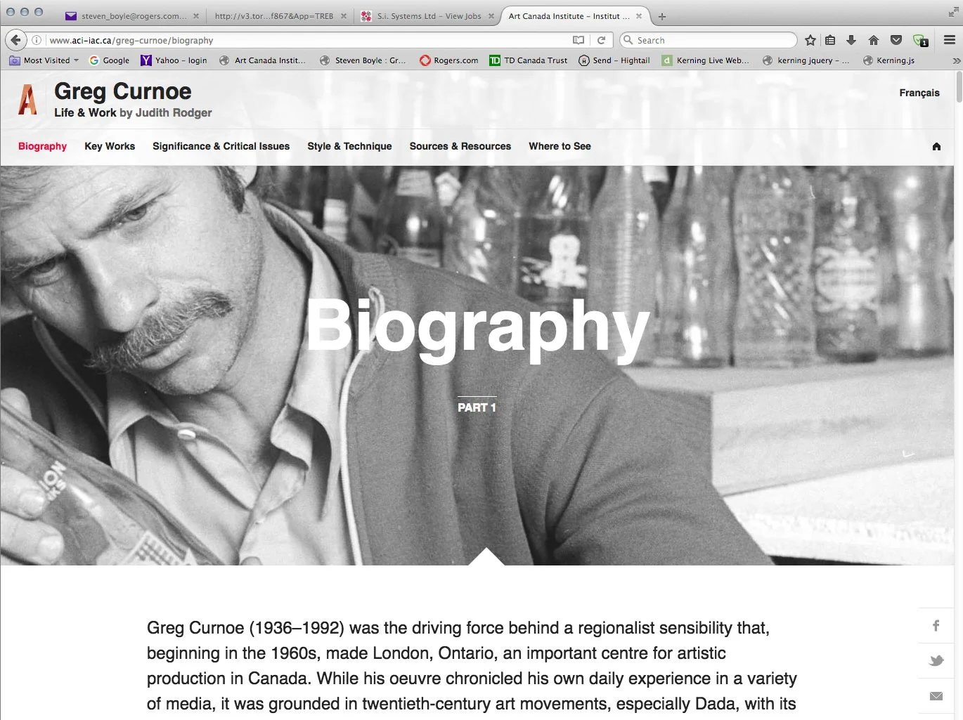This screenshot has width=963, height=720.
Task: Click the site home icon in navigation bar
Action: pyautogui.click(x=936, y=146)
